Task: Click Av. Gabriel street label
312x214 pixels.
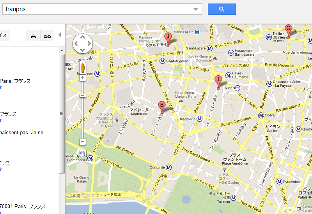Action: pos(125,151)
